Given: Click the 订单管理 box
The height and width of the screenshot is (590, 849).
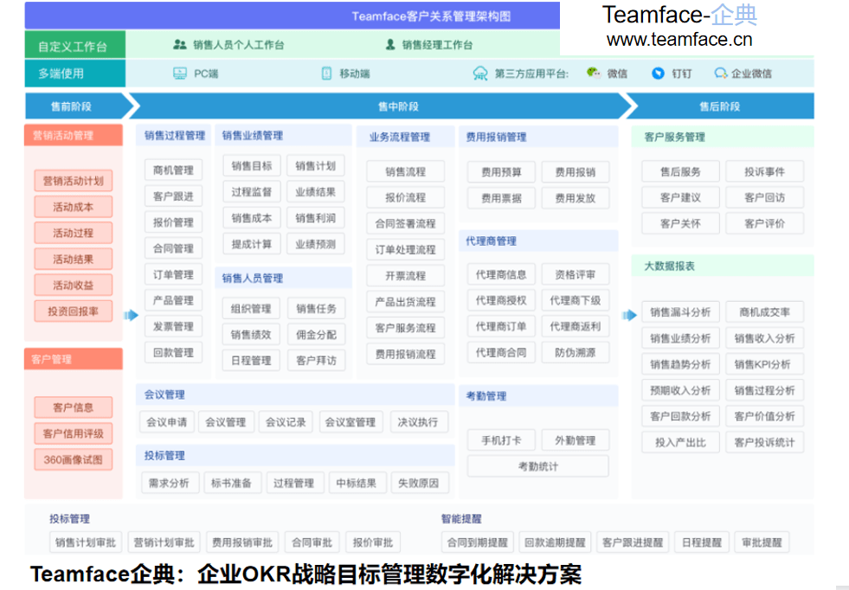Looking at the screenshot, I should [173, 274].
